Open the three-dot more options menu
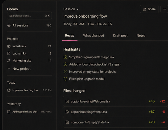This screenshot has width=168, height=130. pos(164,9)
